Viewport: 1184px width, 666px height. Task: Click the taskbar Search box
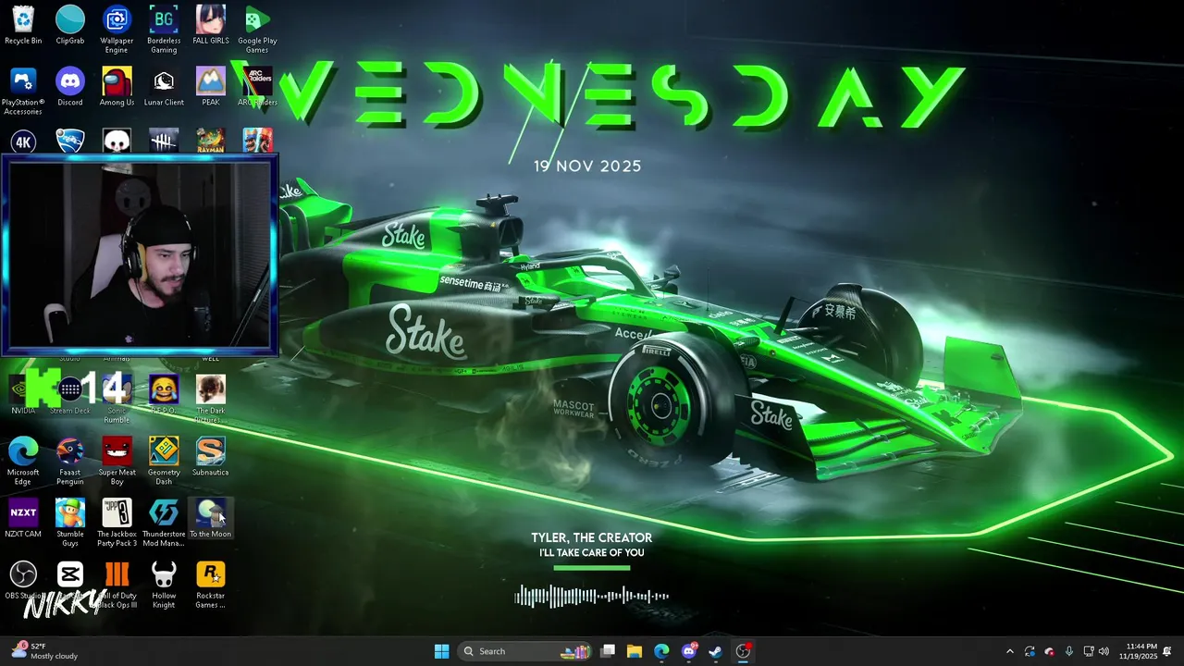pos(525,651)
